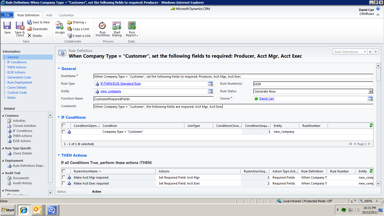Open the third pinned taskbar application
This screenshot has width=384, height=216.
point(52,210)
